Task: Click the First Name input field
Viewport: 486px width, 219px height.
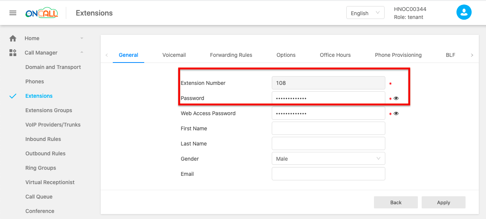Action: (x=328, y=128)
